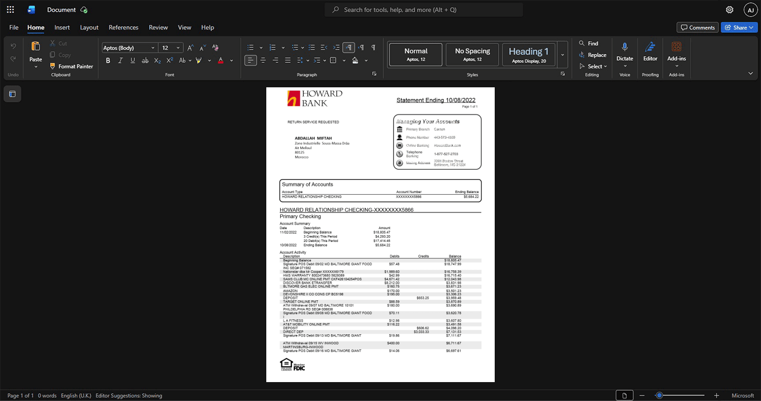Image resolution: width=761 pixels, height=401 pixels.
Task: Apply the Heading 1 style
Action: [529, 55]
